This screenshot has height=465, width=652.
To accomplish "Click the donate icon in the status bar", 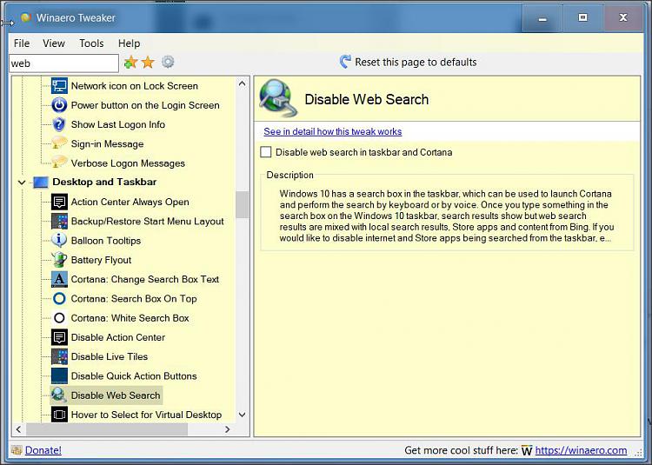I will tap(17, 450).
